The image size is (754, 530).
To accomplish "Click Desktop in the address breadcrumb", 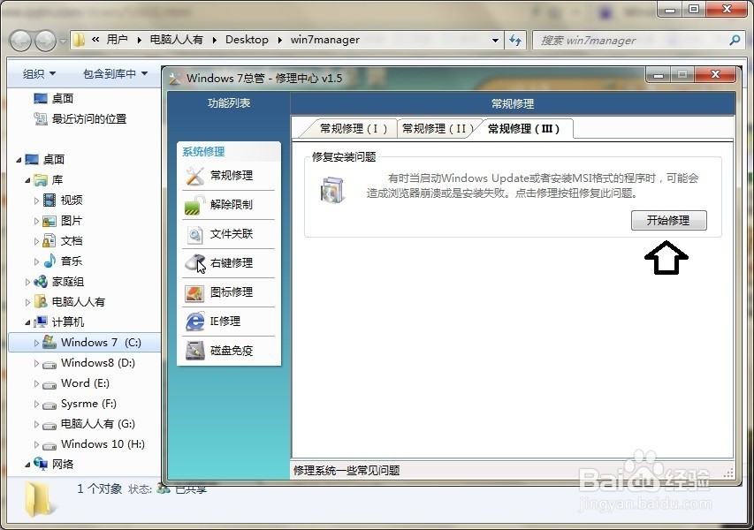I will pyautogui.click(x=247, y=40).
